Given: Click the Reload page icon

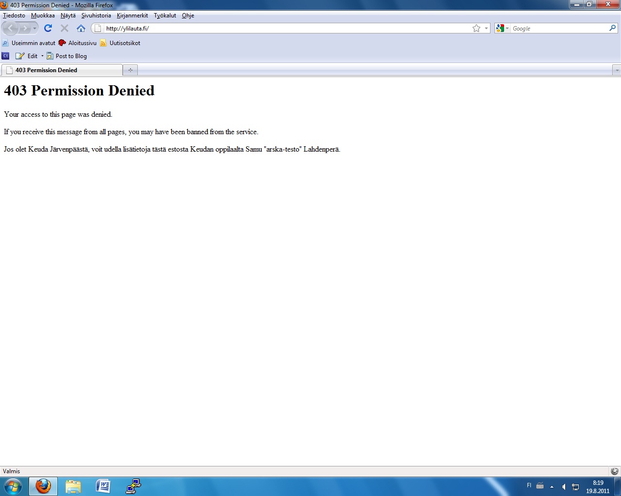Looking at the screenshot, I should (48, 28).
